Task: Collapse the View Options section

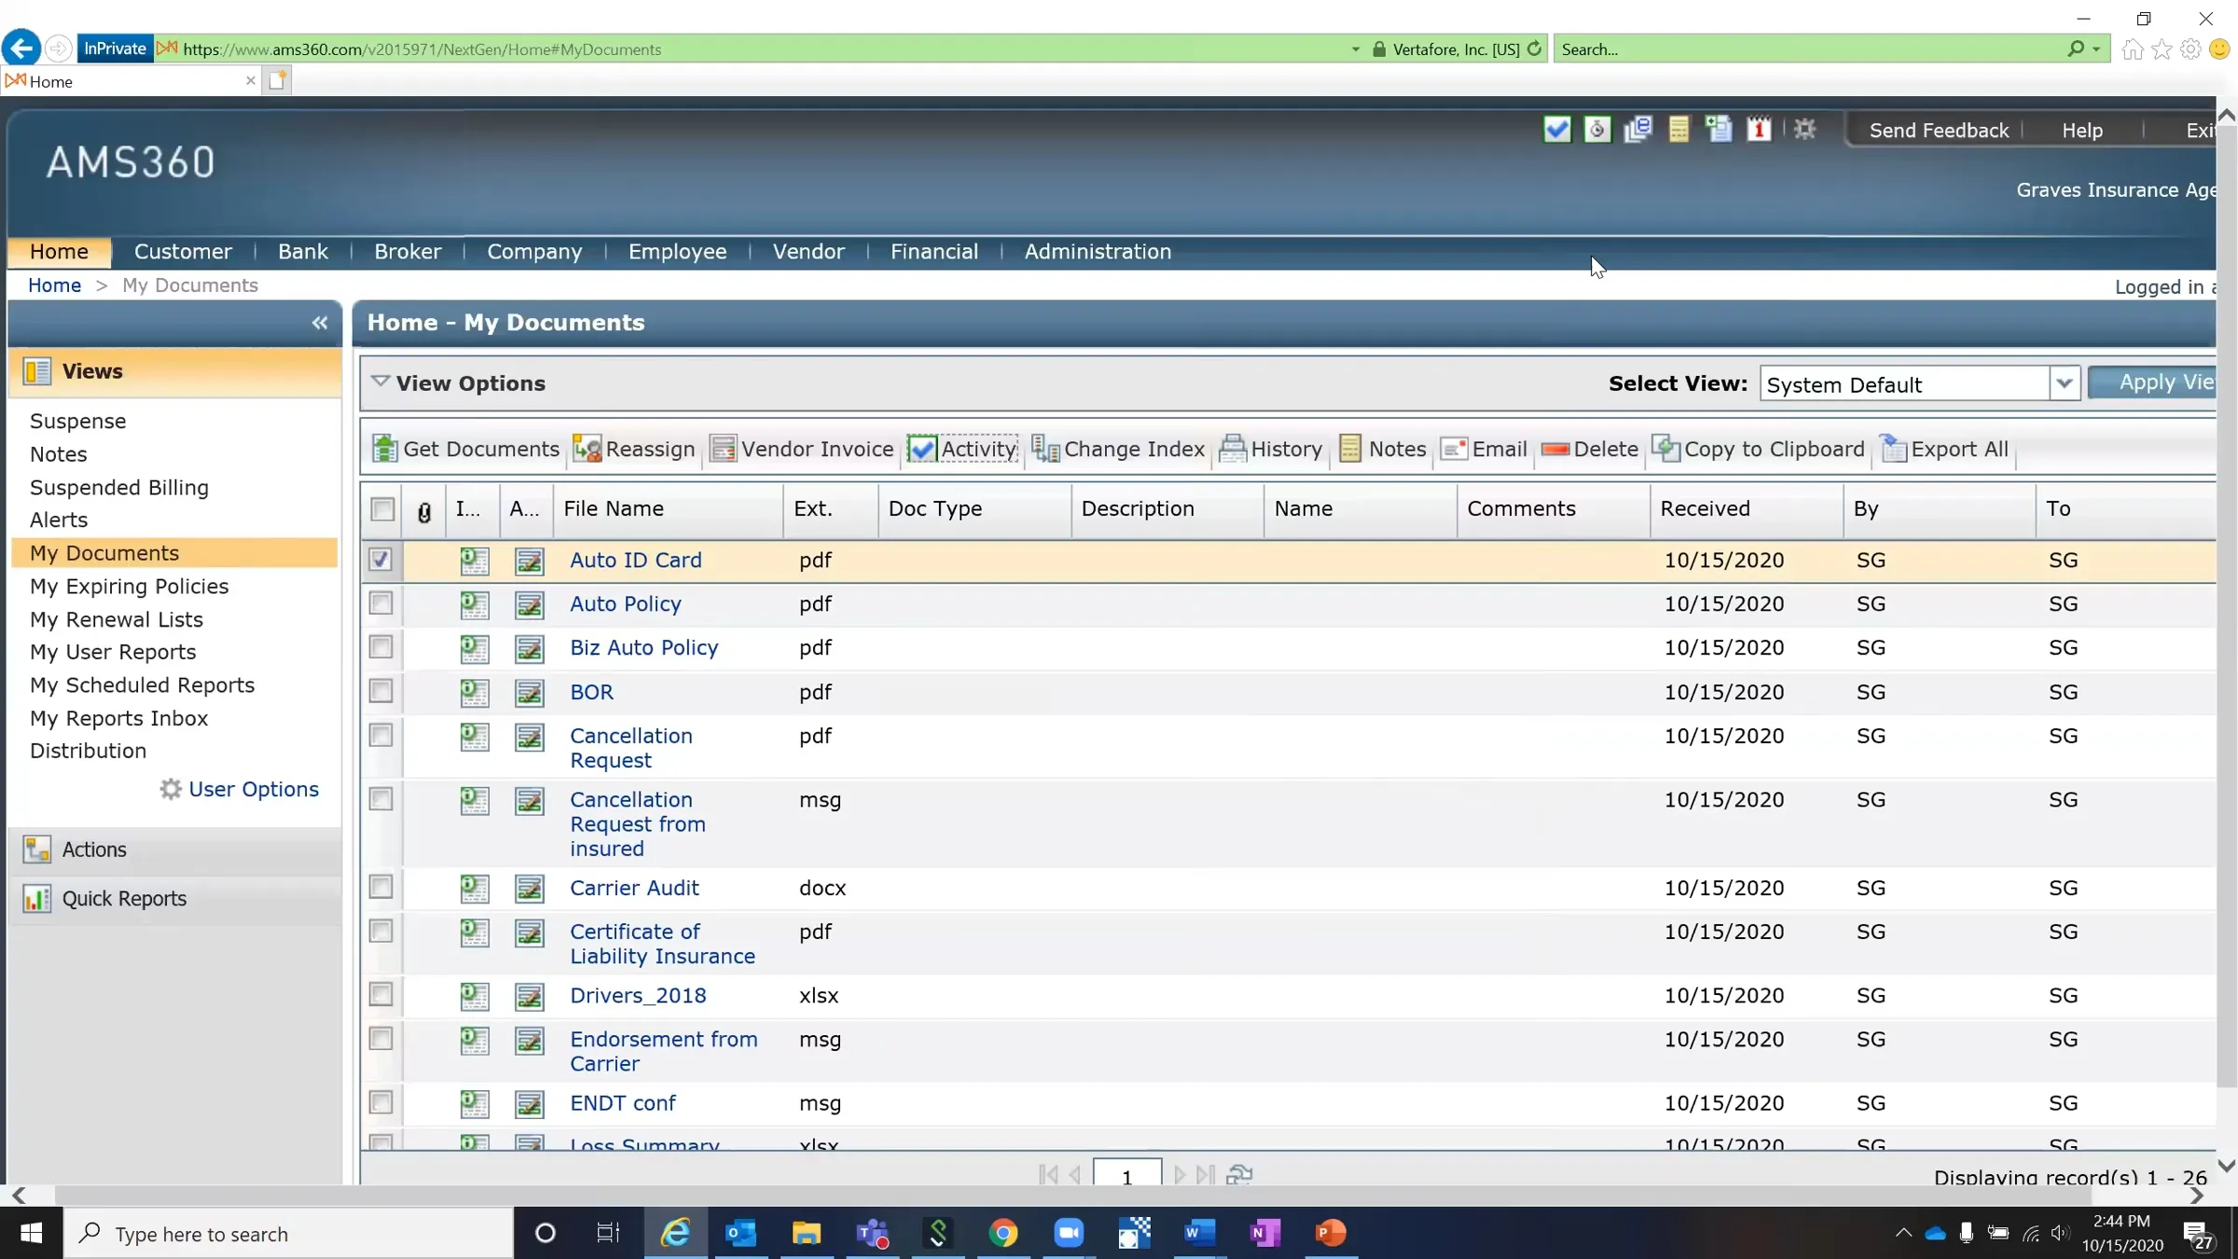Action: (x=380, y=382)
